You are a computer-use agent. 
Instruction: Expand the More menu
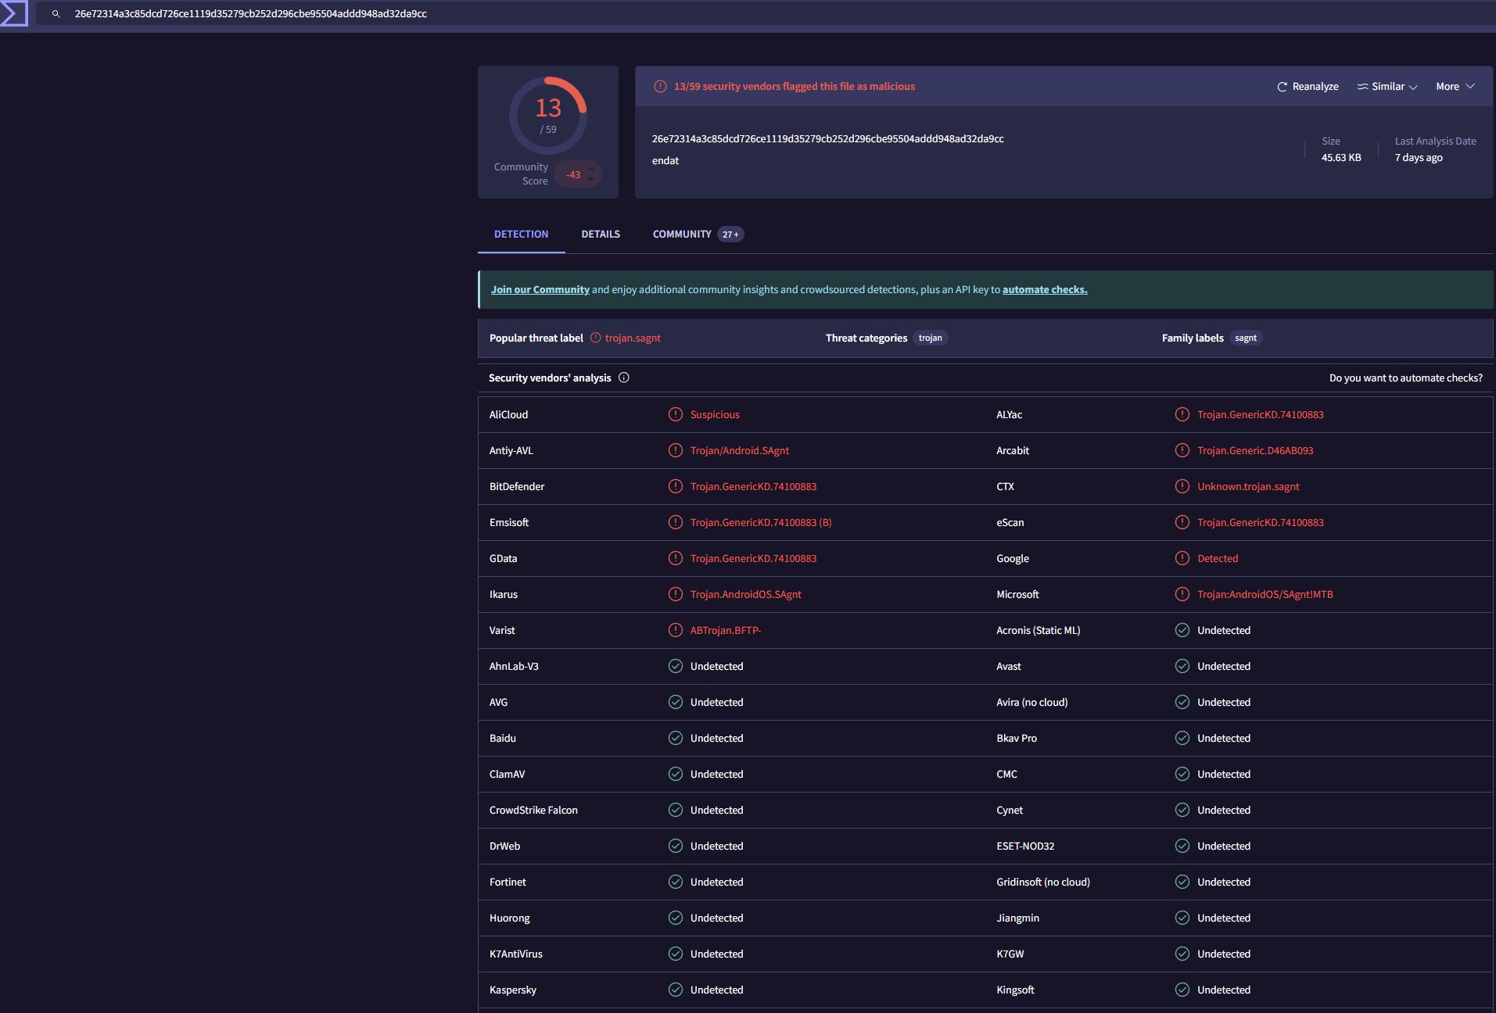pyautogui.click(x=1455, y=87)
